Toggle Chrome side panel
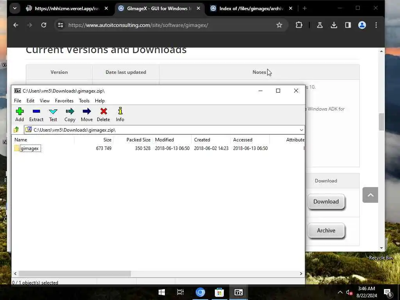 [x=348, y=25]
